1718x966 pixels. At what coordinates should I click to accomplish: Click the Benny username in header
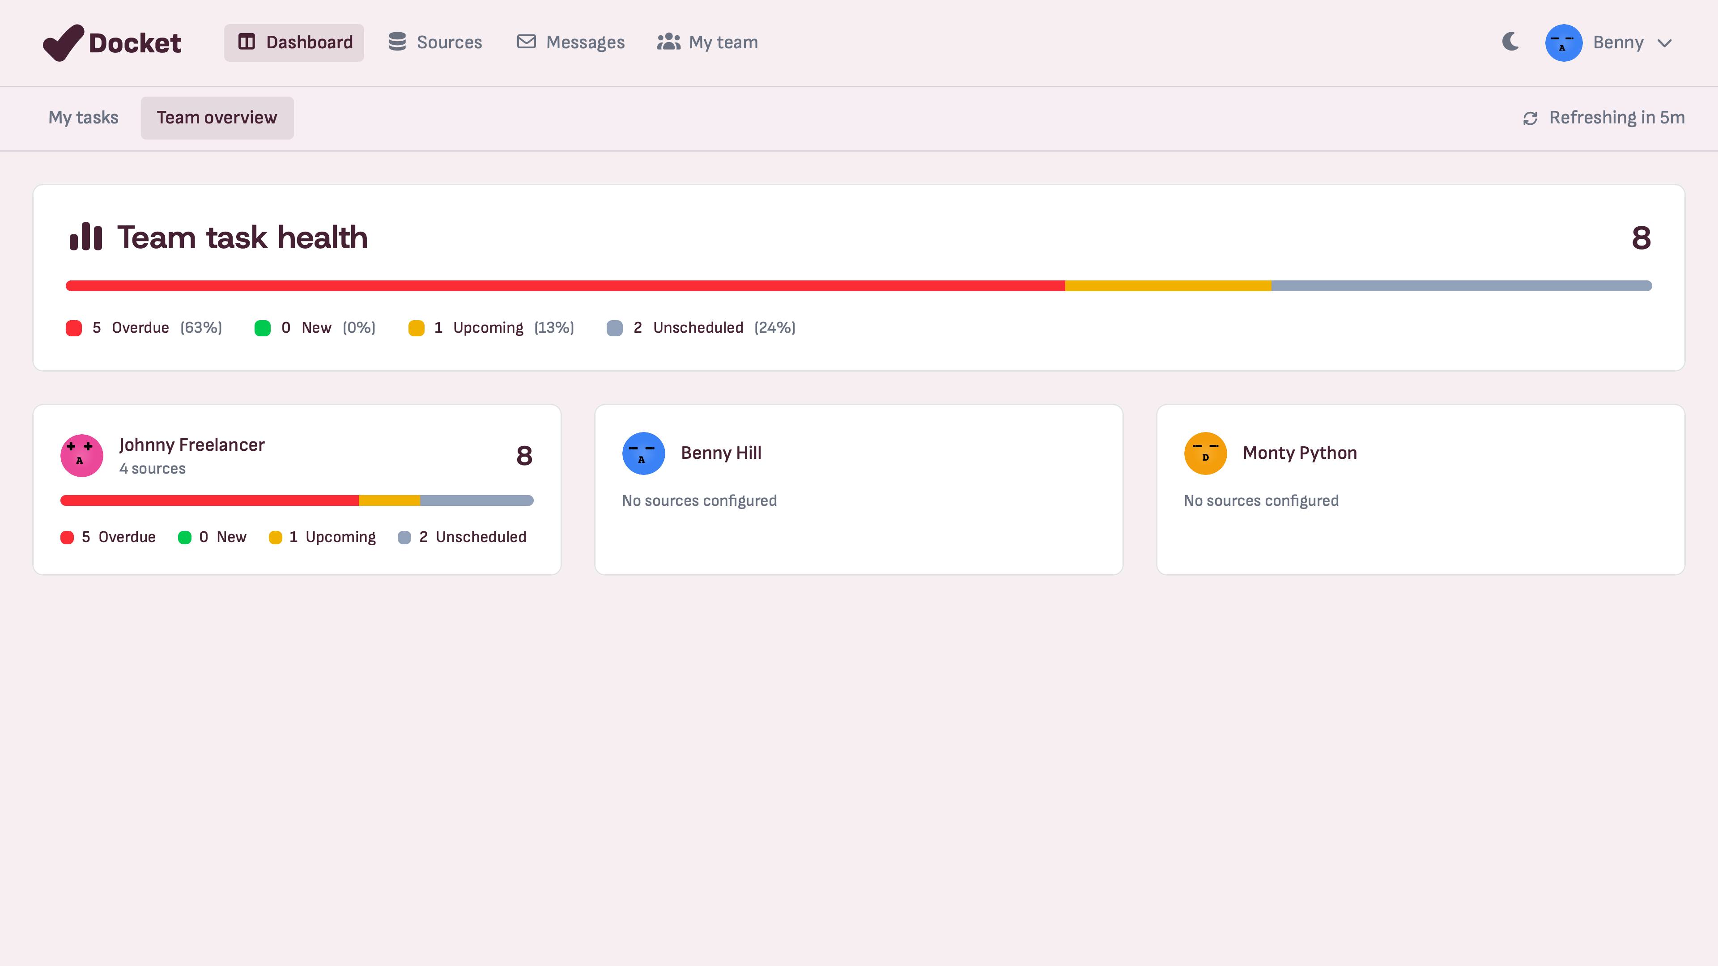point(1618,42)
